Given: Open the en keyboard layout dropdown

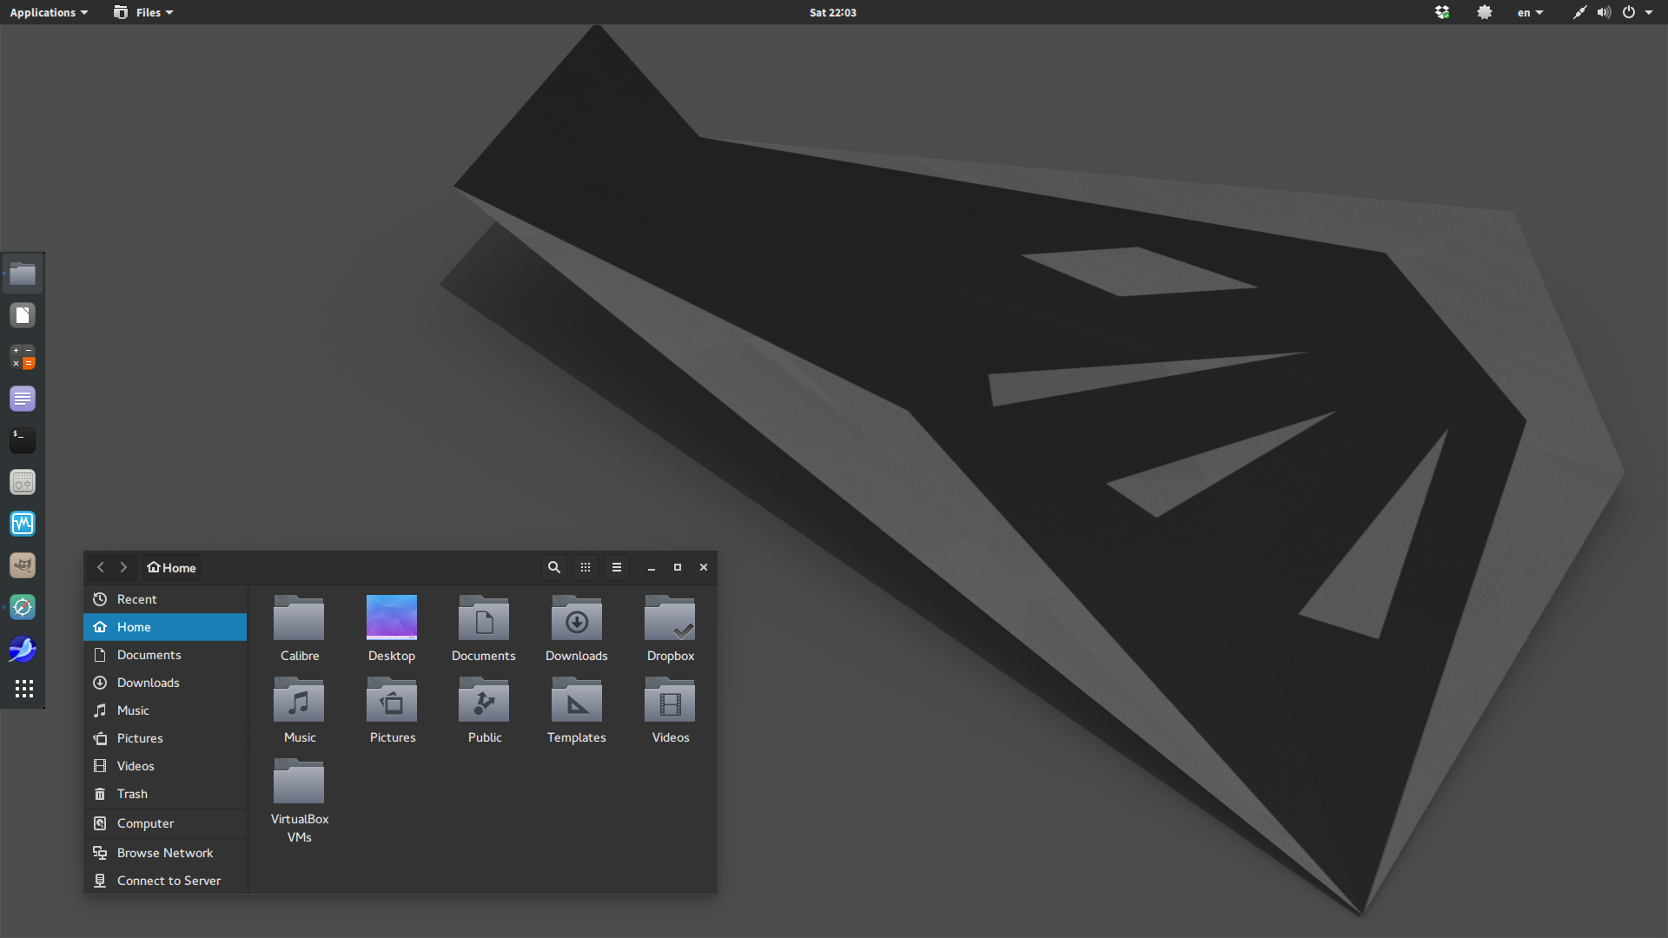Looking at the screenshot, I should point(1530,12).
